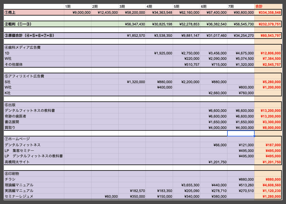Click the W社 media total ¥7,384,500
The height and width of the screenshot is (204, 286).
(x=268, y=59)
